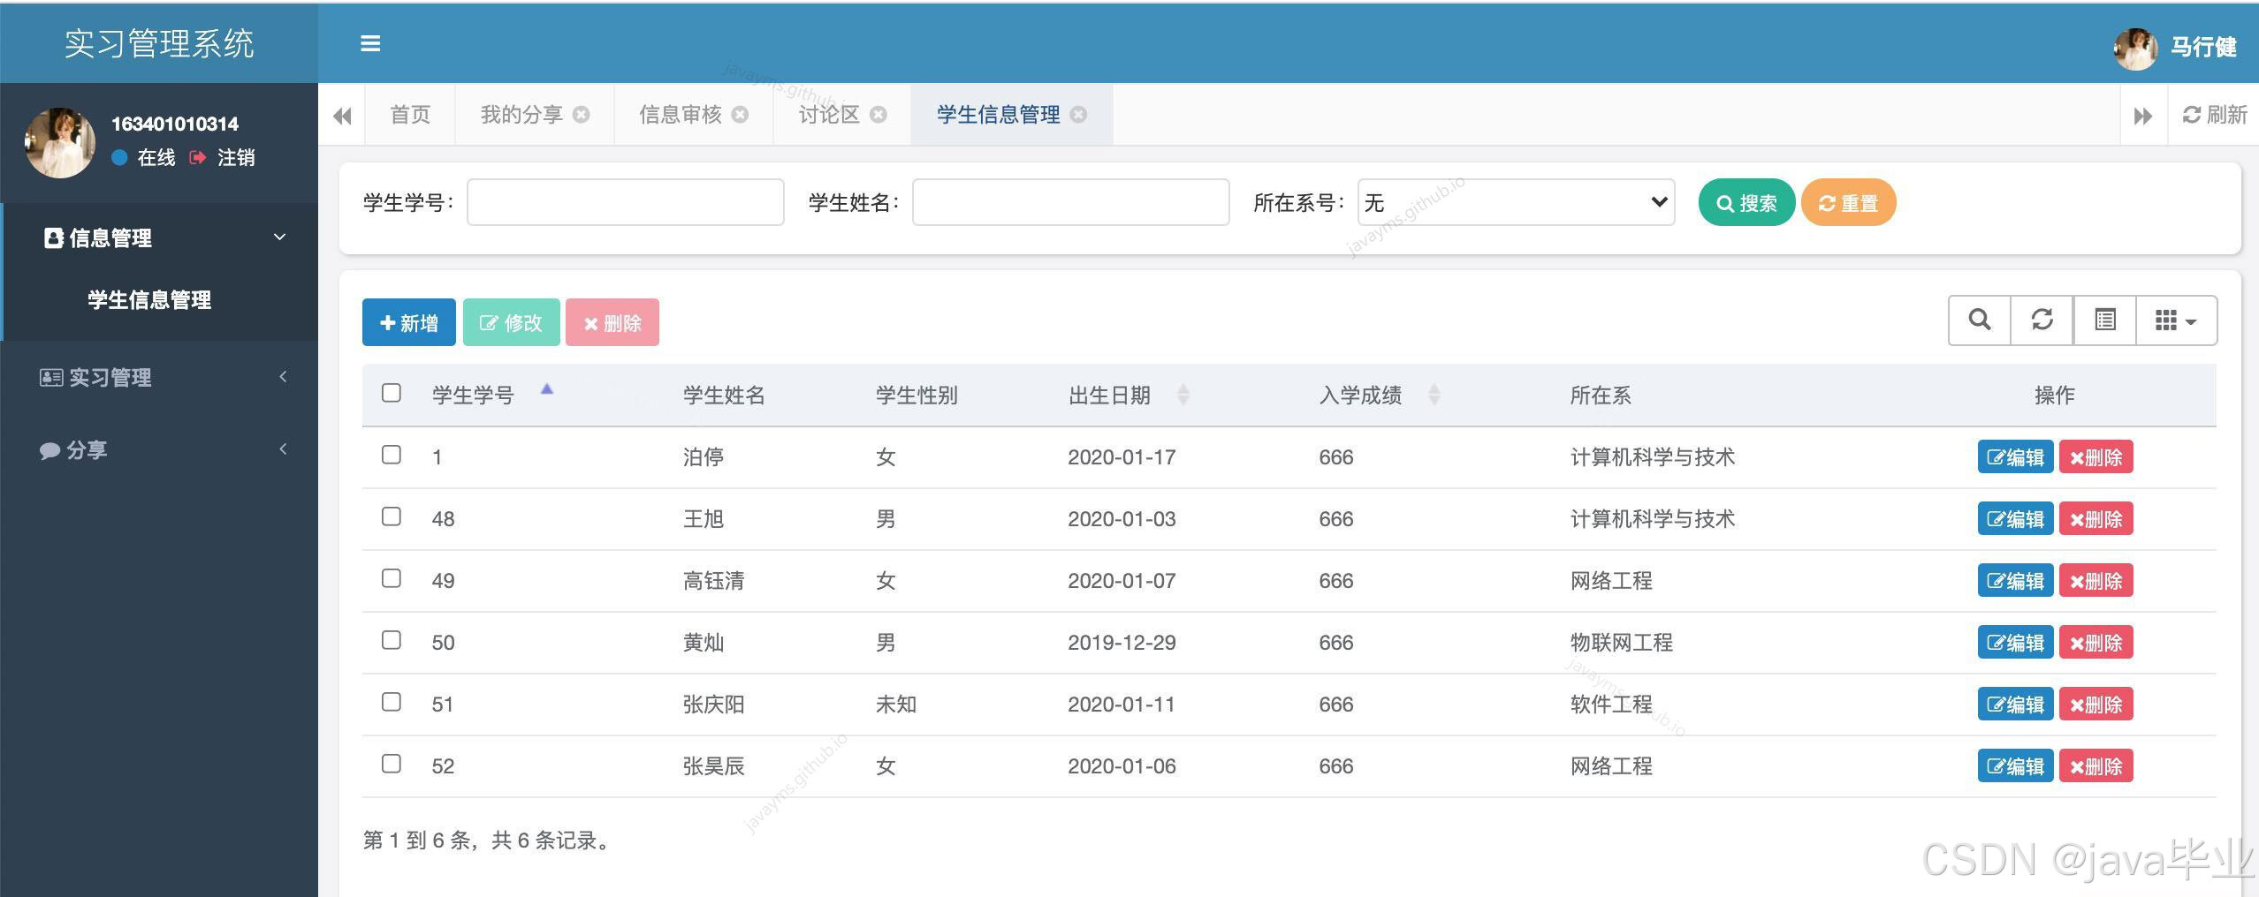Image resolution: width=2259 pixels, height=897 pixels.
Task: Check the row checkbox for student 泊停
Action: tap(392, 456)
